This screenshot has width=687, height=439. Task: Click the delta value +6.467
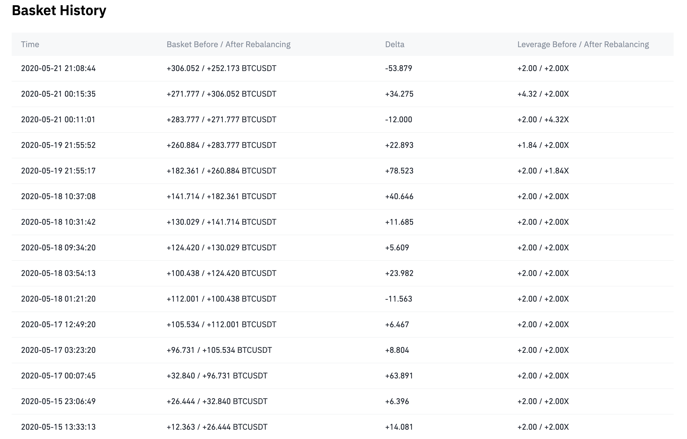tap(397, 325)
